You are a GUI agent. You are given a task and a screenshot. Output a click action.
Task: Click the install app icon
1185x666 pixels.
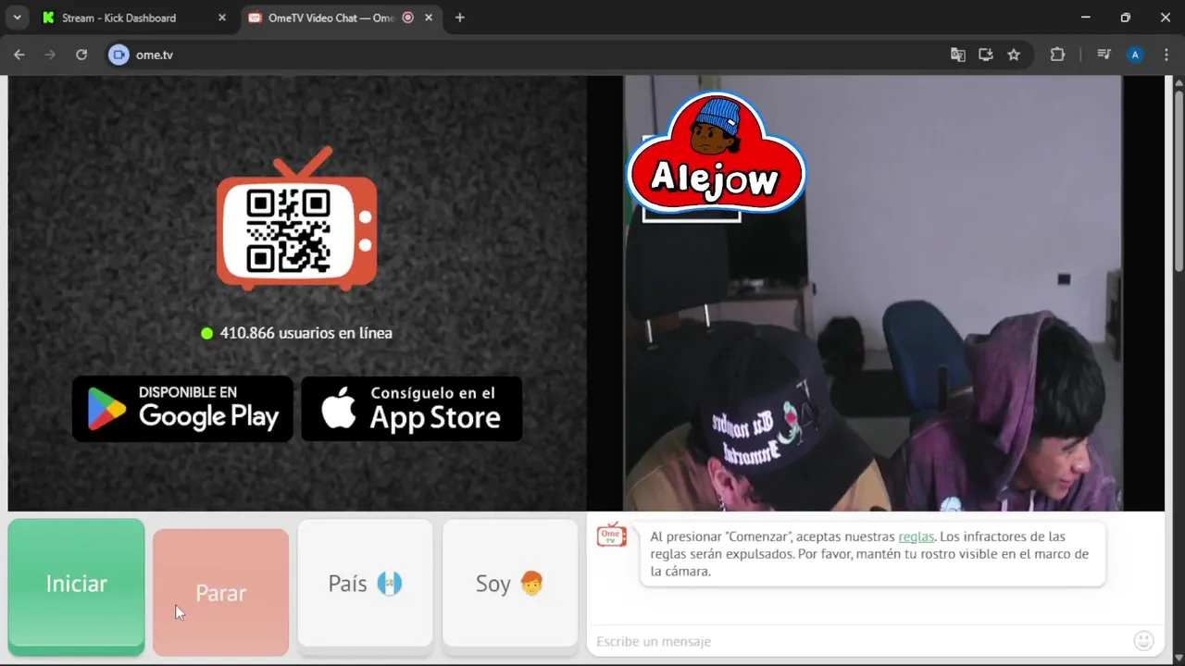pyautogui.click(x=986, y=55)
